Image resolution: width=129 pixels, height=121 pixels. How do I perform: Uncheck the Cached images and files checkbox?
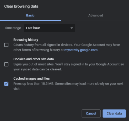click(x=6, y=84)
